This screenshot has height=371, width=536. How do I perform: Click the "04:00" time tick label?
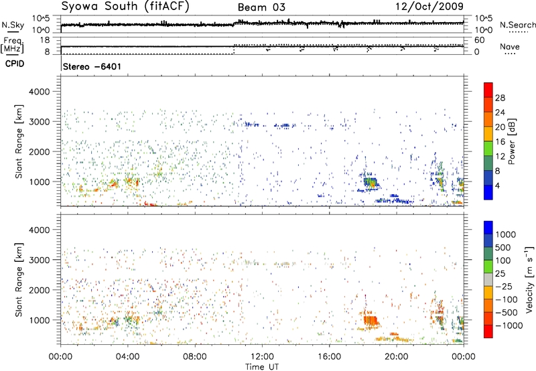point(127,357)
